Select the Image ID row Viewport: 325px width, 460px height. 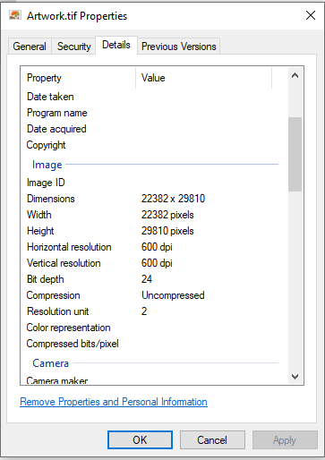[x=152, y=183]
